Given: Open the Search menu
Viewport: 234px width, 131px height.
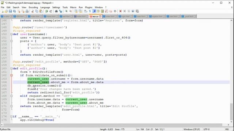Looking at the screenshot, I should tap(16, 7).
